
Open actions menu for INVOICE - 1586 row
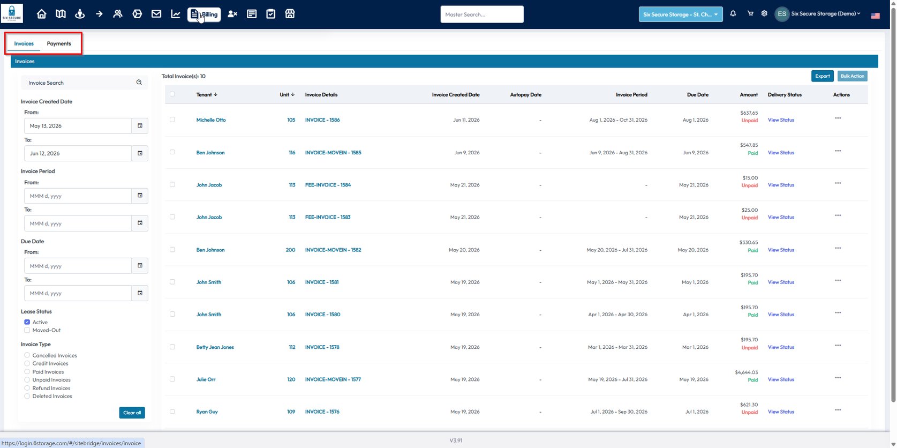point(838,118)
